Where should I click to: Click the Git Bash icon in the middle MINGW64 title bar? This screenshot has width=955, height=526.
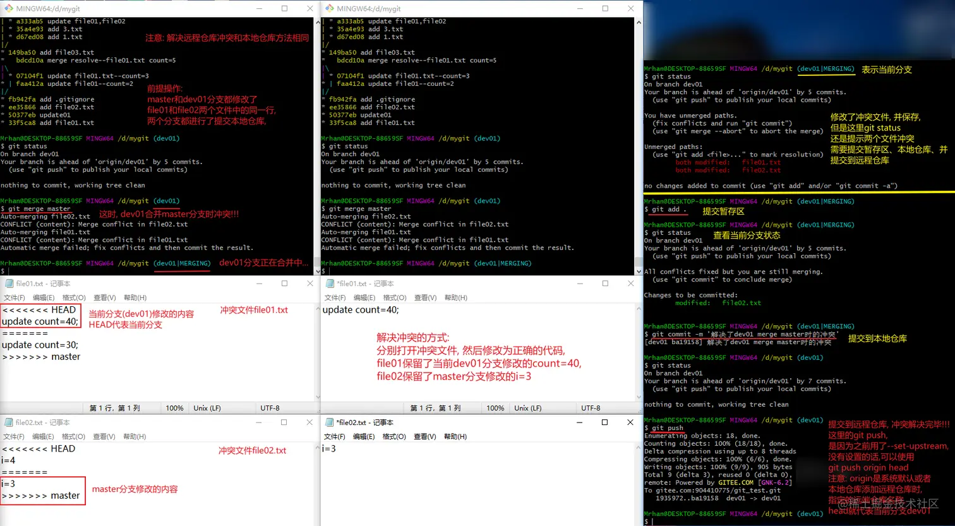pos(328,9)
